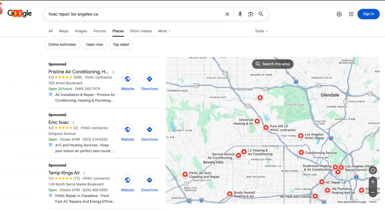Expand the More search categories dropdown

coord(164,31)
